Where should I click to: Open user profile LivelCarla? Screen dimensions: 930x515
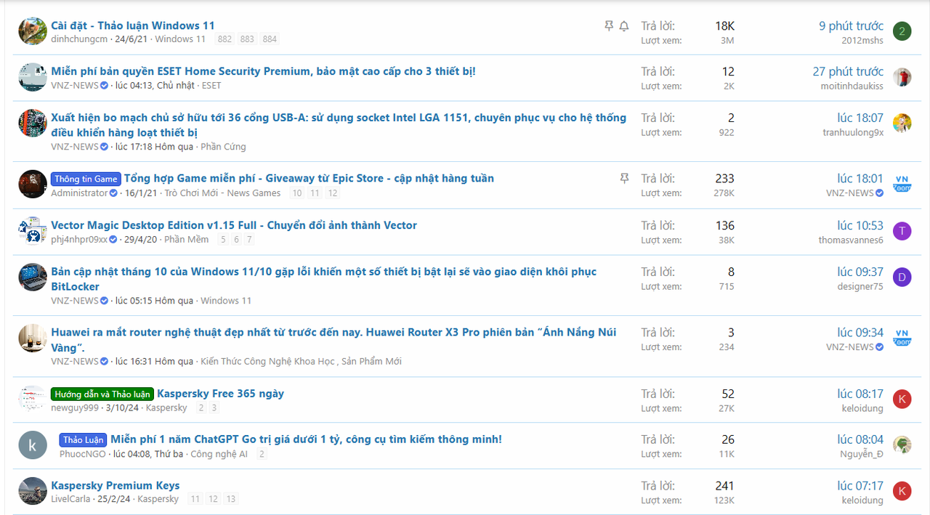tap(70, 500)
